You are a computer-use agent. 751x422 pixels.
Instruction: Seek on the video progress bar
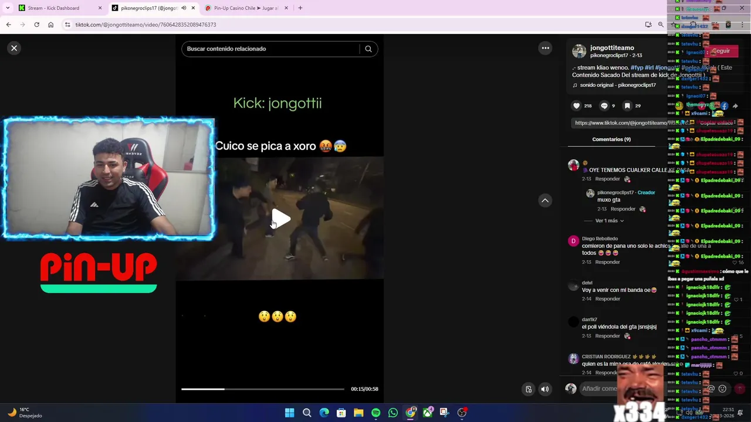pos(262,389)
